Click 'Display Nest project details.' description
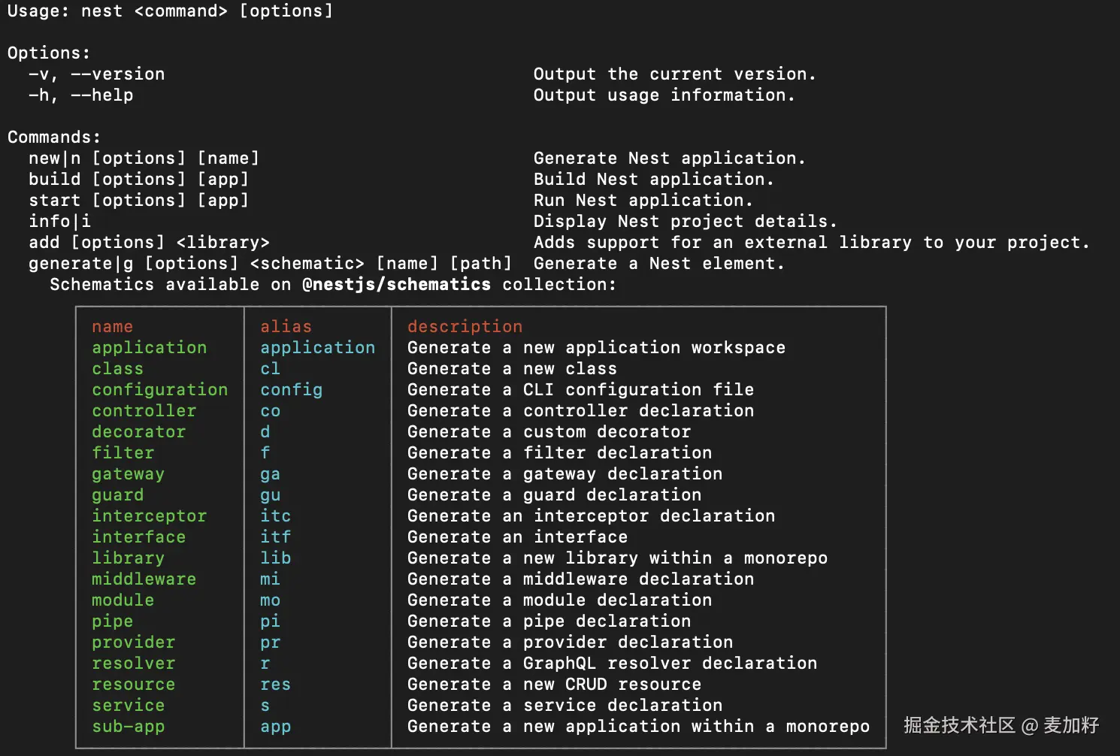Viewport: 1120px width, 756px height. point(685,222)
